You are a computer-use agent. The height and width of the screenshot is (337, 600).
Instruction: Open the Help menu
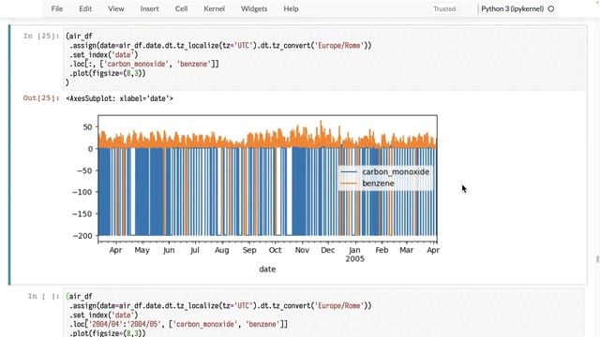point(292,8)
